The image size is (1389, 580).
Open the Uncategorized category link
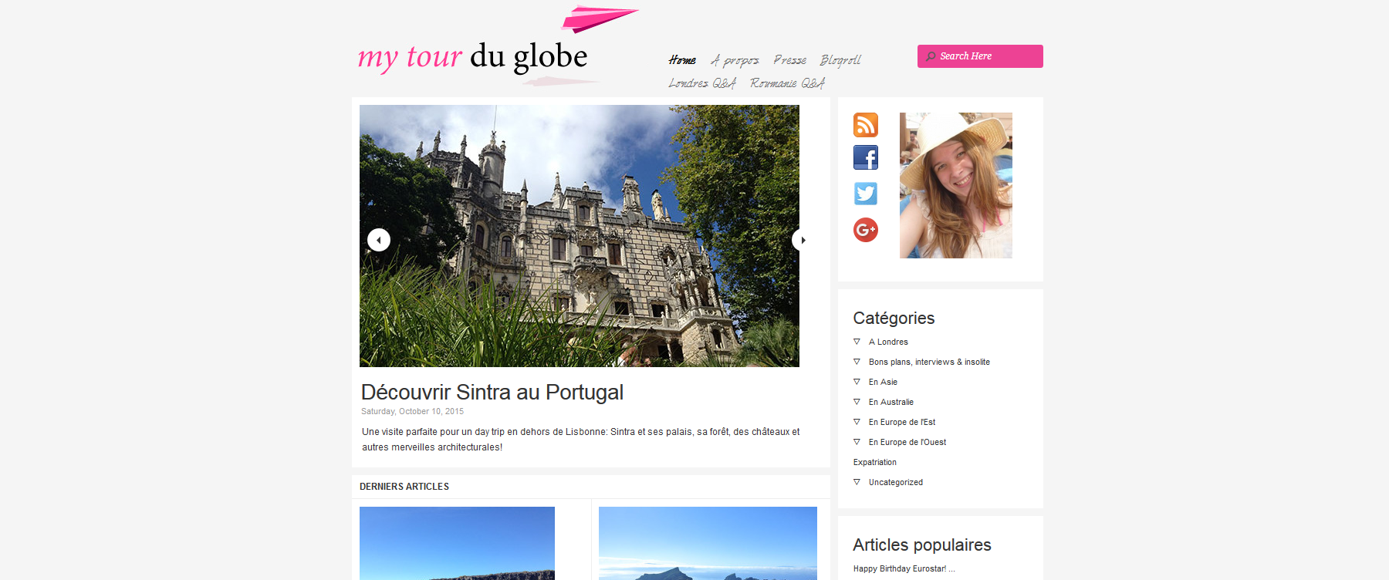coord(896,482)
